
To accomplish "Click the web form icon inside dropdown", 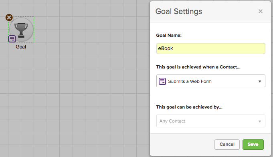I will tap(162, 81).
